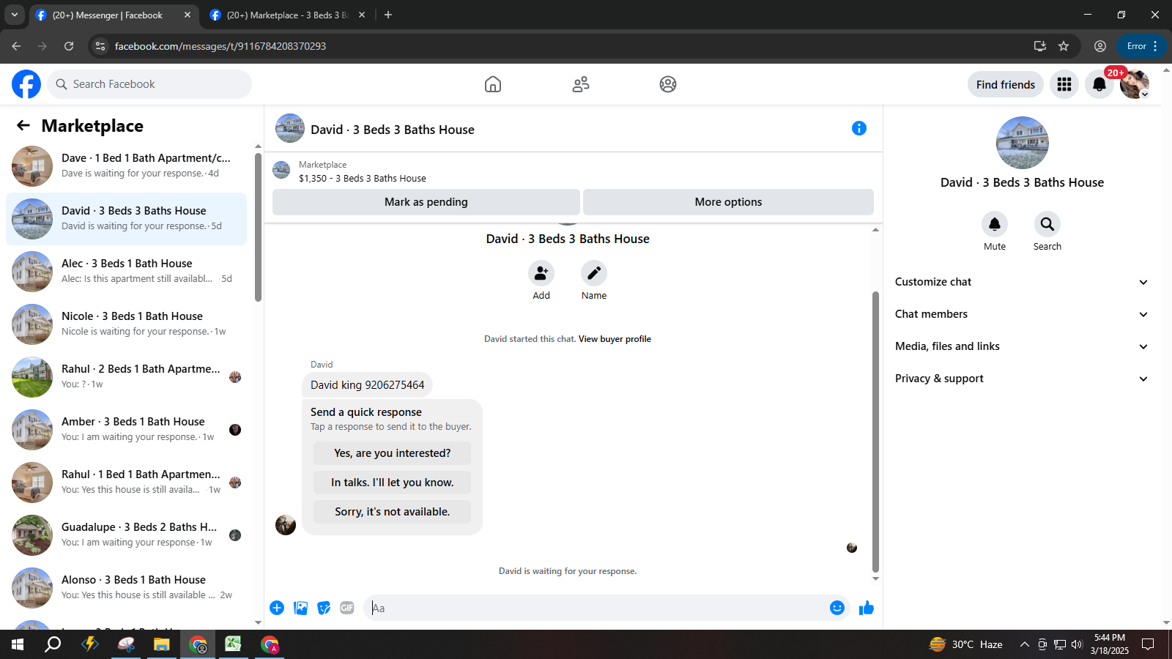Expand Privacy & support section
This screenshot has width=1172, height=659.
[1022, 379]
